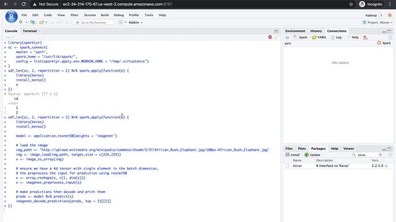Click the Save All documents icon
Viewport: 396px width, 222px height.
pos(59,22)
